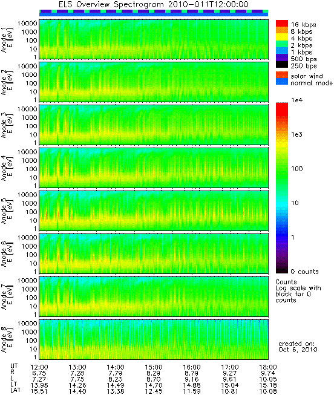Click the R value '6.75'
The height and width of the screenshot is (395, 334).
[x=39, y=373]
